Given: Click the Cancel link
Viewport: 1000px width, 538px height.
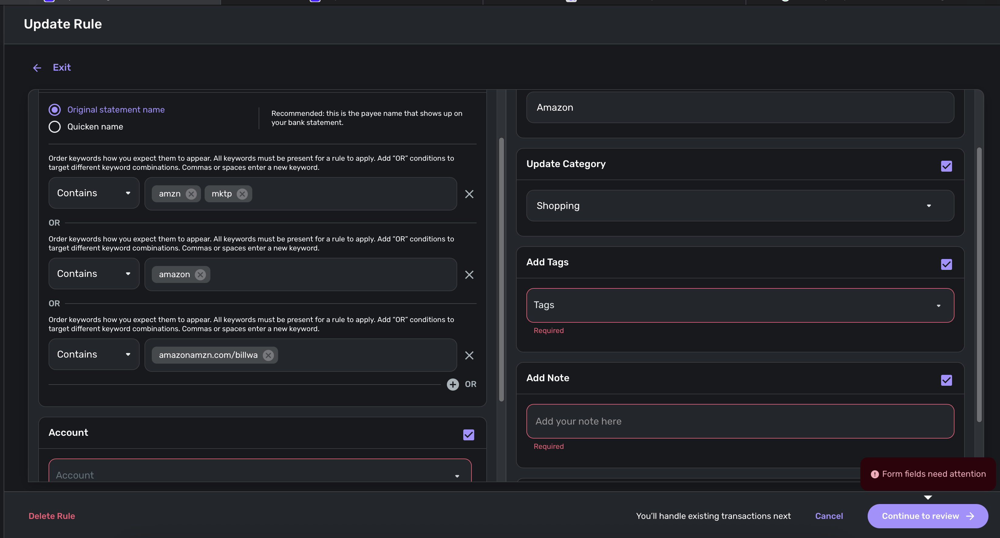Looking at the screenshot, I should click(829, 516).
